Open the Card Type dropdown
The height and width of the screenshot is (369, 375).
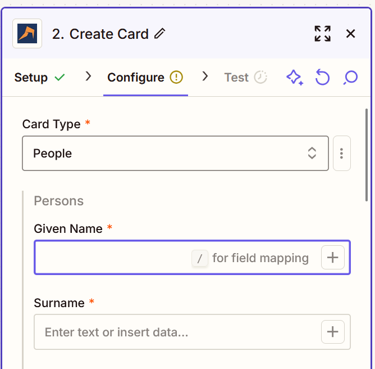click(x=168, y=153)
